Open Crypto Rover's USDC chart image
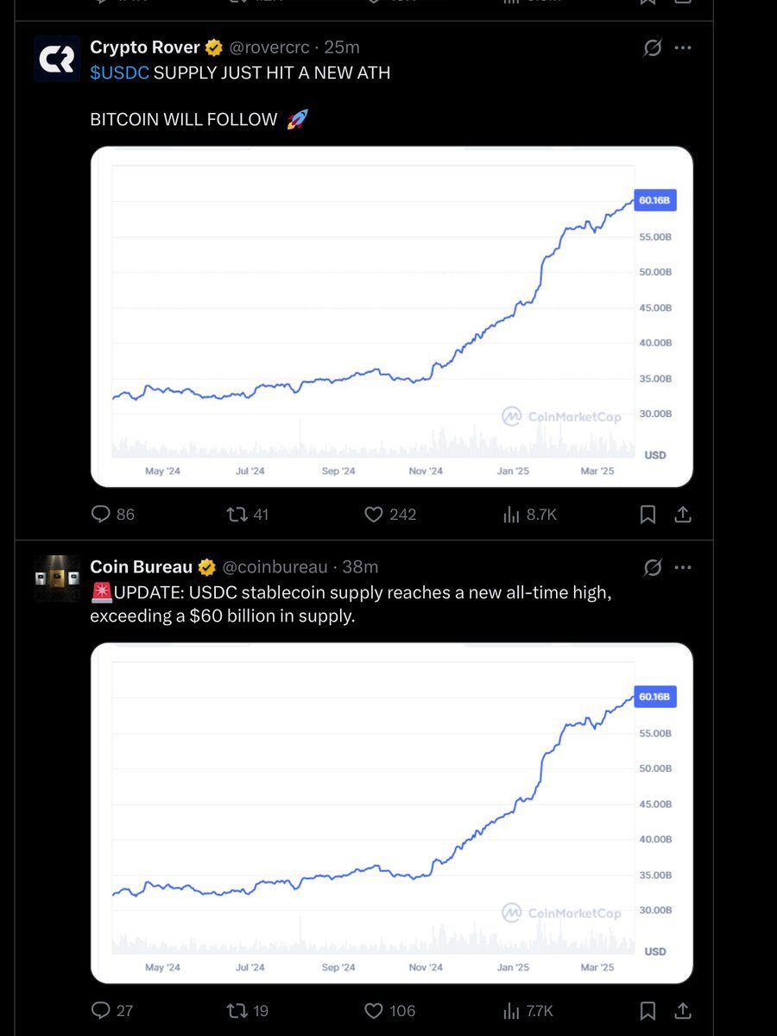 click(x=392, y=317)
